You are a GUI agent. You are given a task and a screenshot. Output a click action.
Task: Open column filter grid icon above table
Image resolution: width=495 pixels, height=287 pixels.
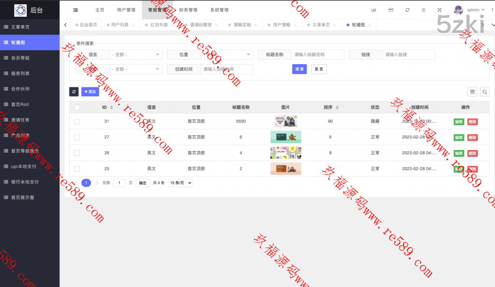coord(472,92)
